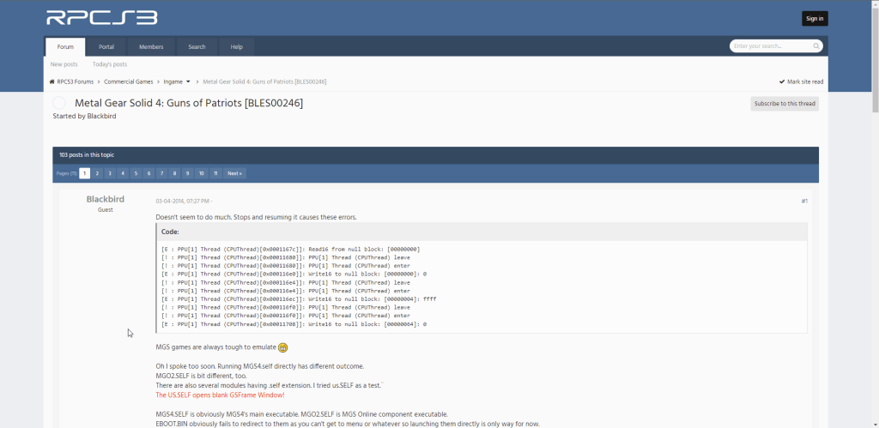Click the home icon in breadcrumb
Screen dimensions: 879x428
[52, 81]
